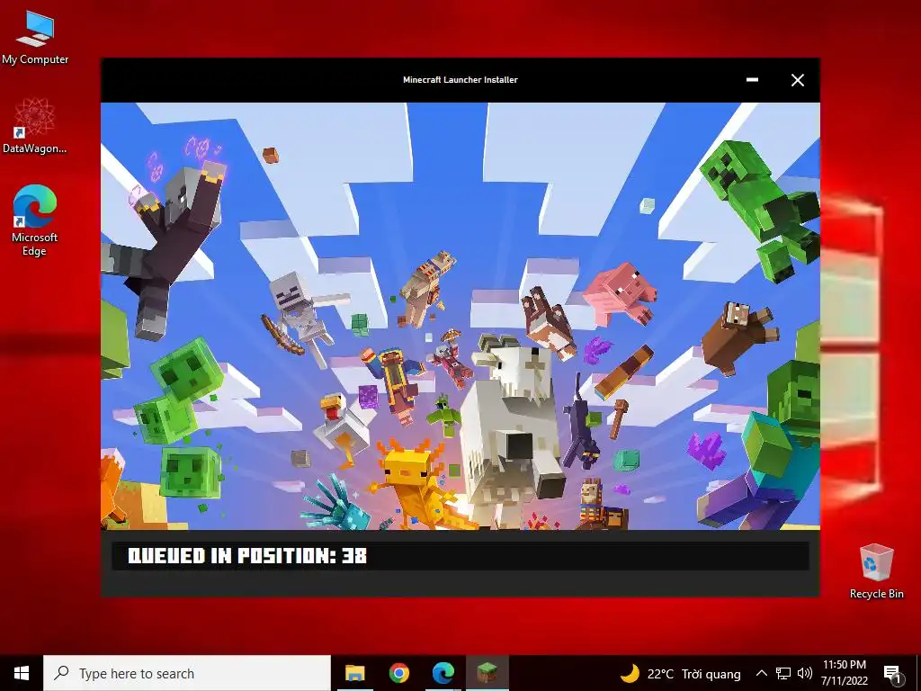Launch Microsoft Edge from the taskbar
Viewport: 921px width, 691px height.
pyautogui.click(x=443, y=673)
